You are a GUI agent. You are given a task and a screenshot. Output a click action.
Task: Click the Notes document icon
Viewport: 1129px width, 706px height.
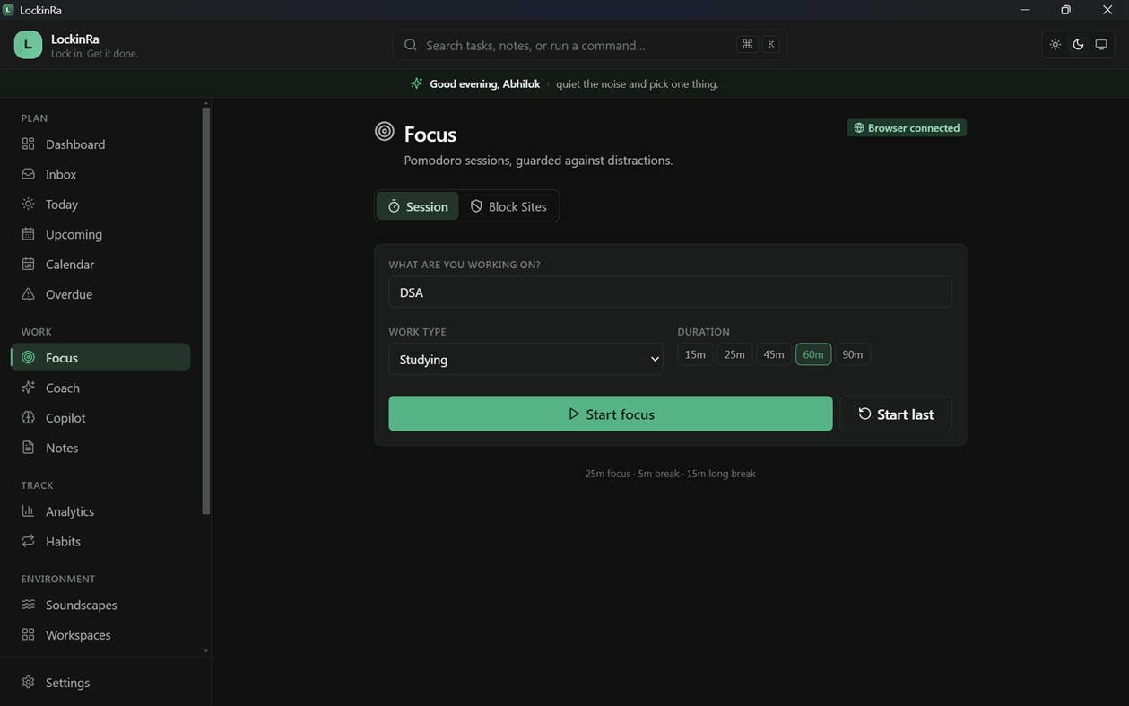(x=28, y=448)
